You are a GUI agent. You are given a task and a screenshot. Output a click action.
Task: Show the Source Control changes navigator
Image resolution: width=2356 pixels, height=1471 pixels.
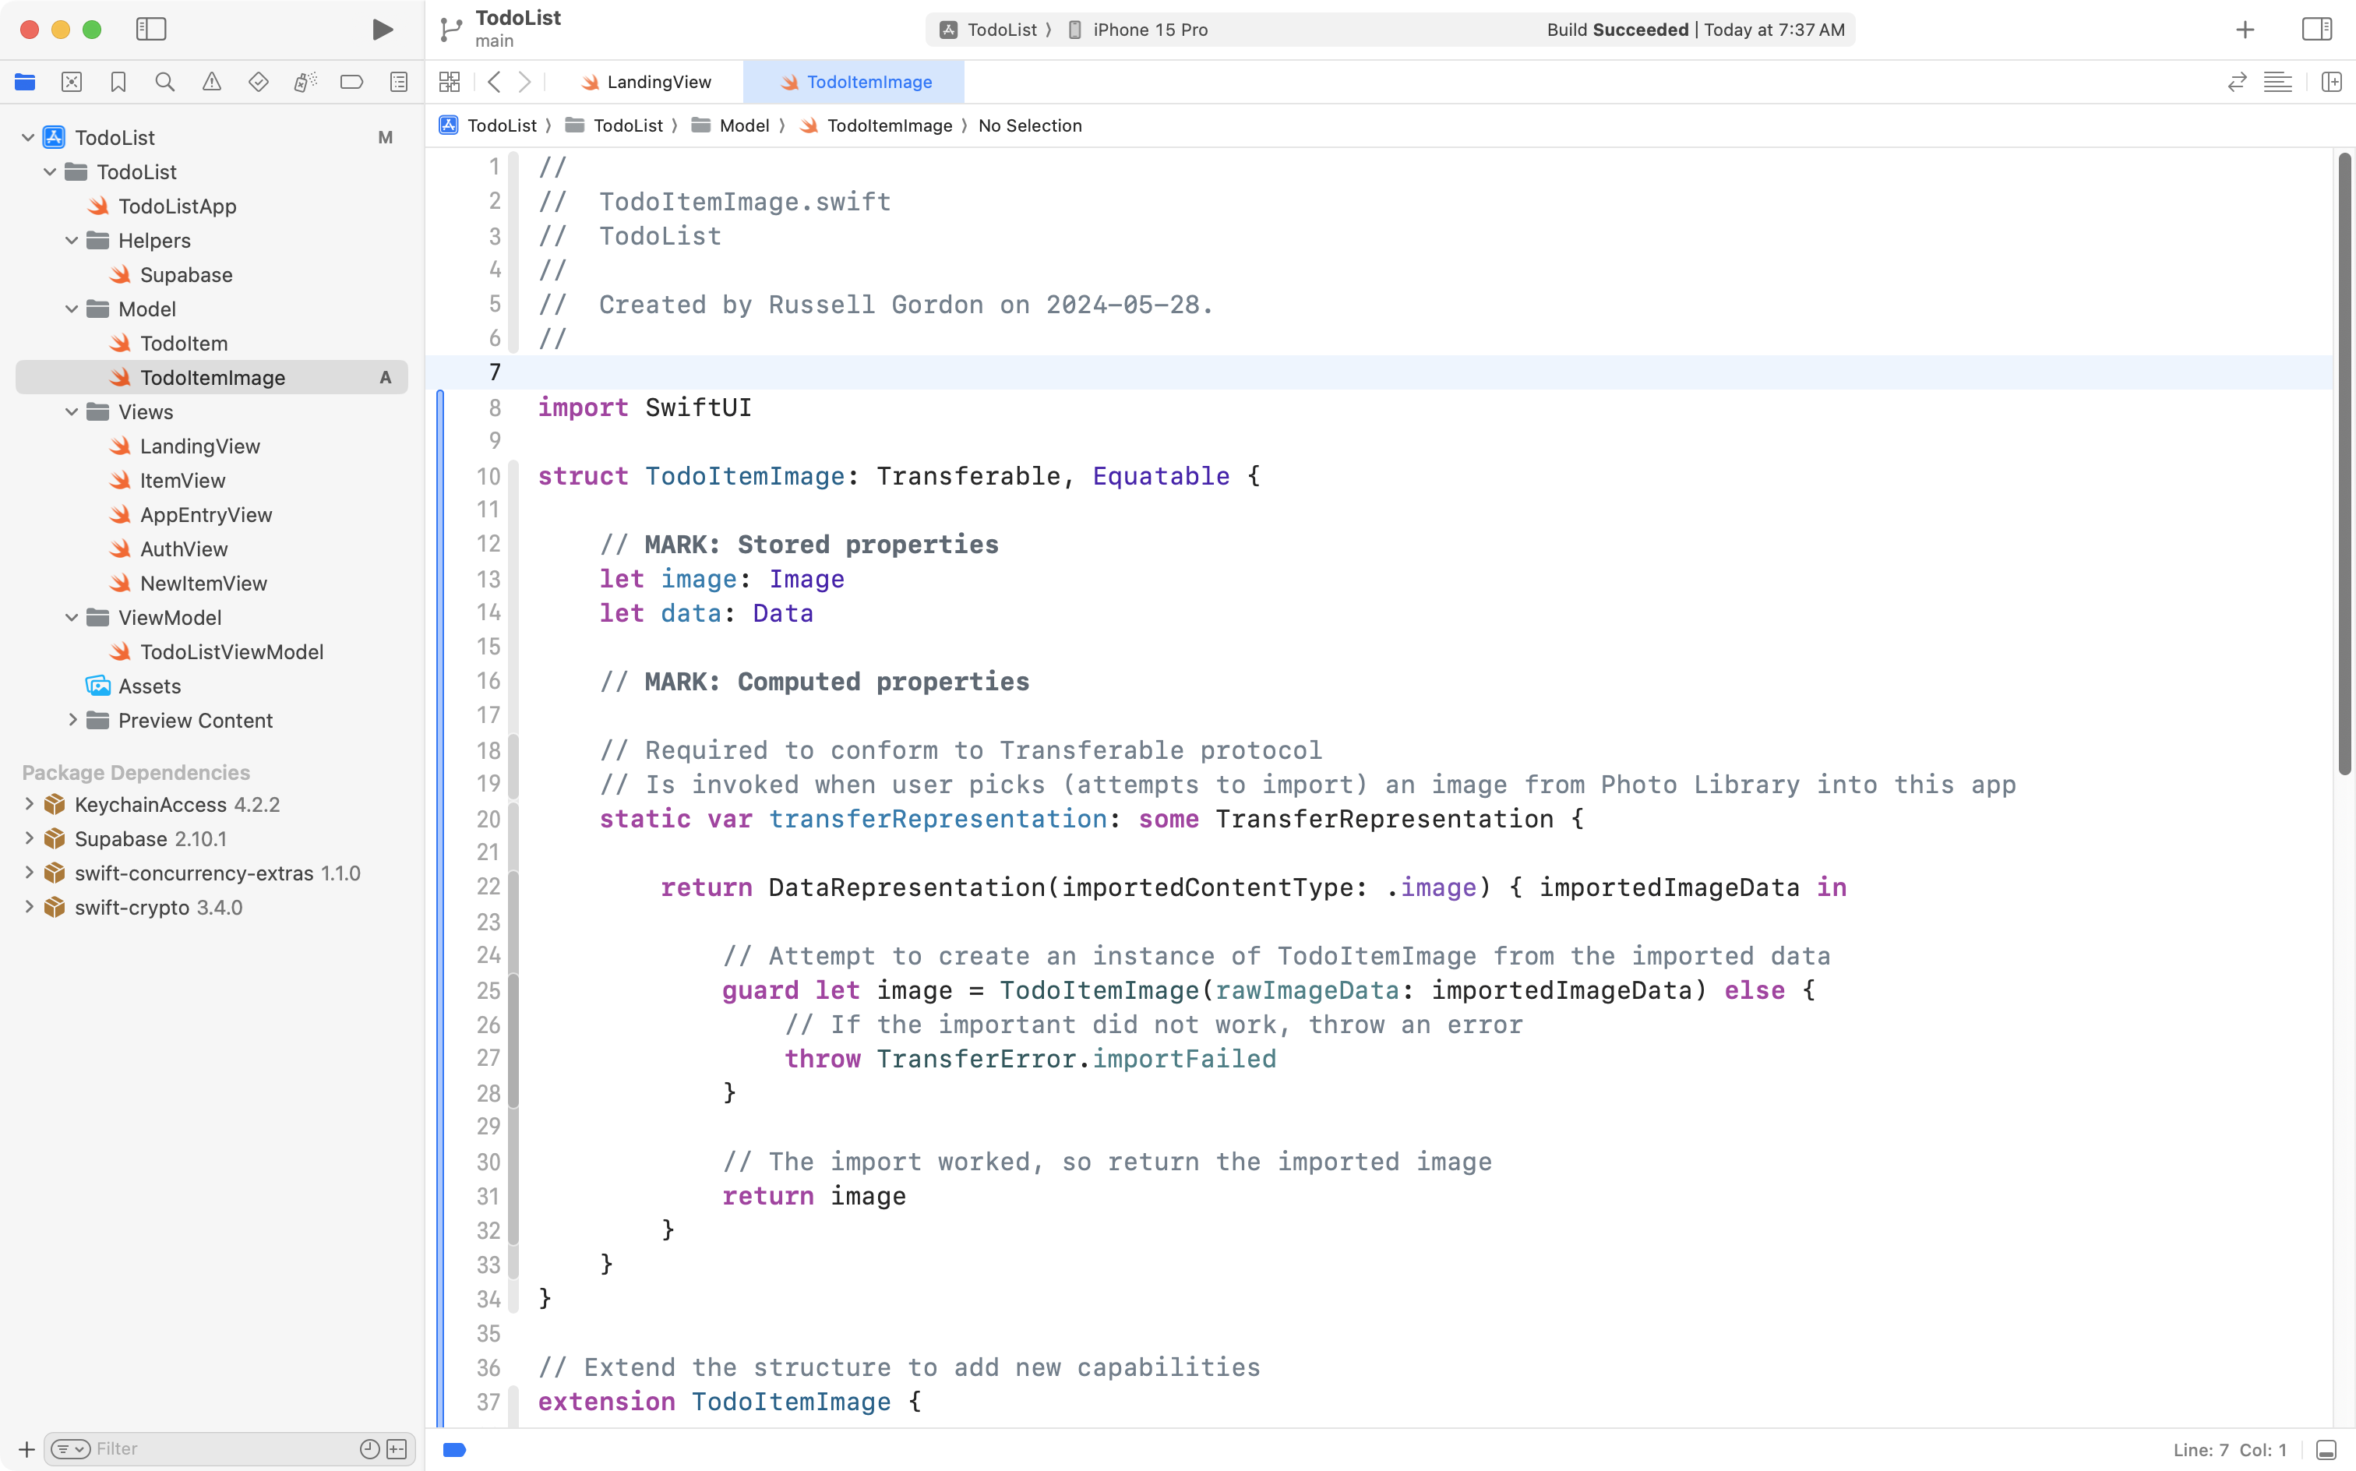pos(72,82)
